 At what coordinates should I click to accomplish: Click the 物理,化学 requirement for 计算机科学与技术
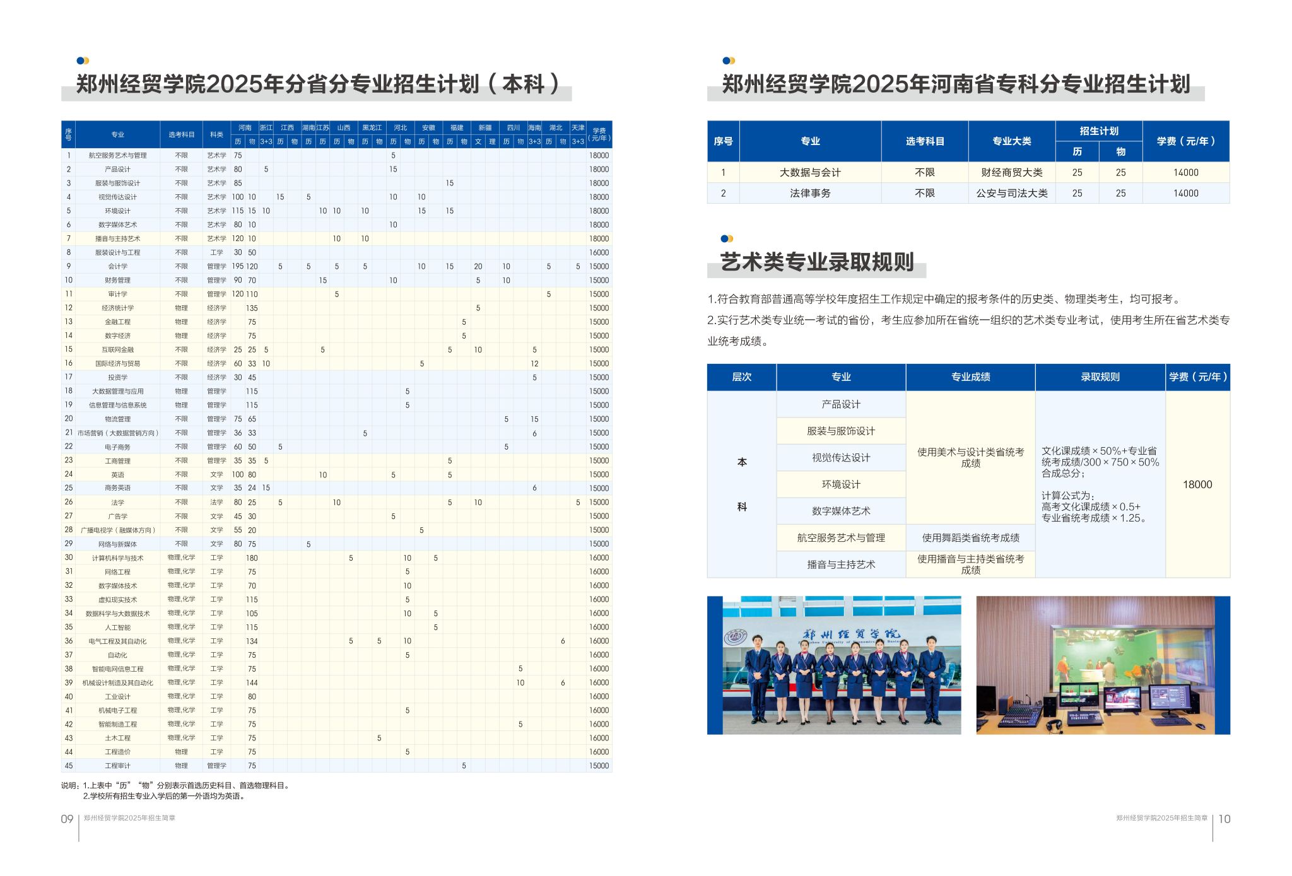(181, 558)
